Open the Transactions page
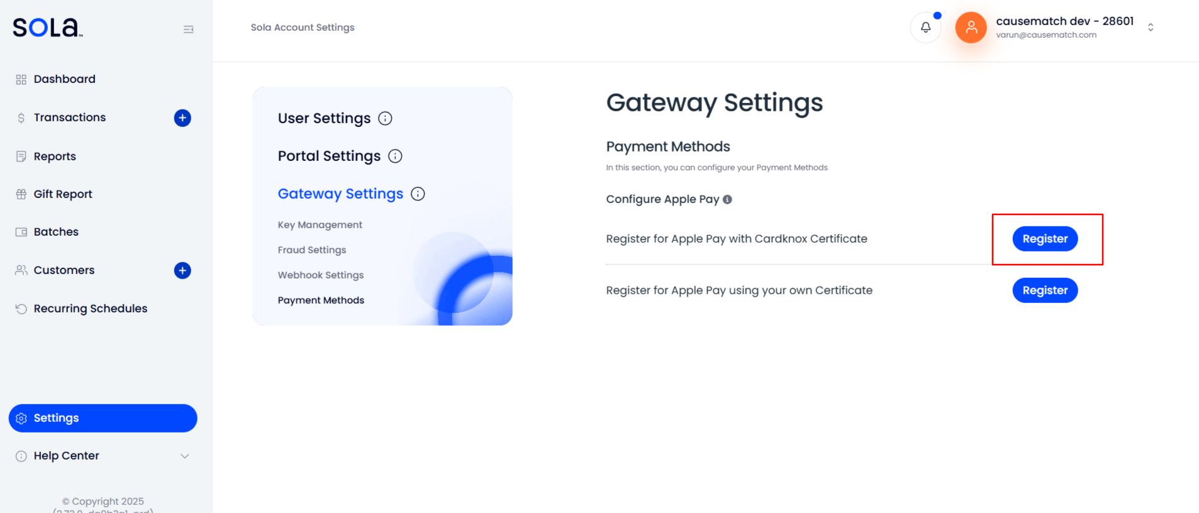The image size is (1199, 513). tap(69, 118)
